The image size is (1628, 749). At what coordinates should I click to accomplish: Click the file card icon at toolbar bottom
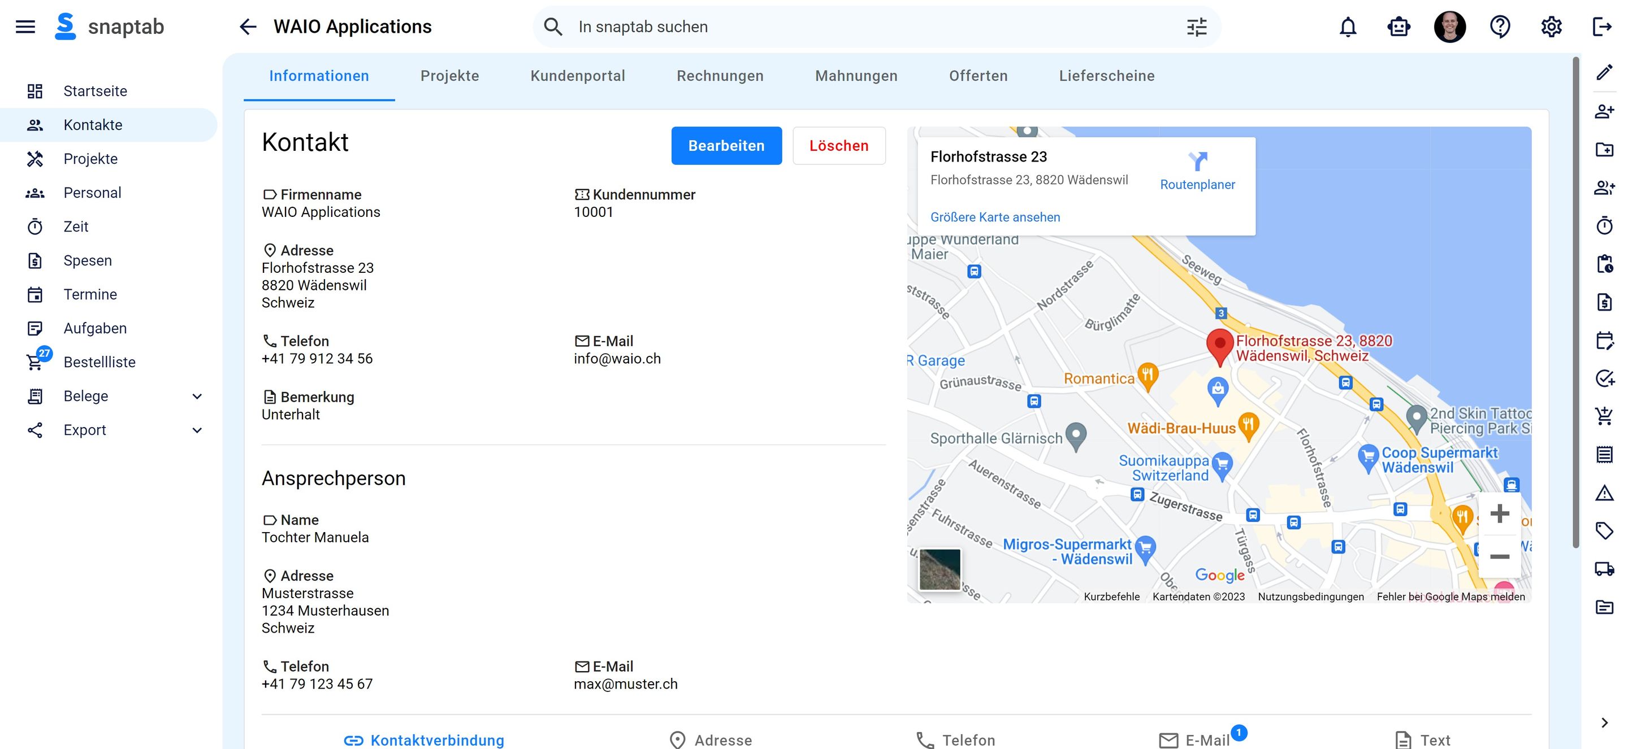[1605, 607]
